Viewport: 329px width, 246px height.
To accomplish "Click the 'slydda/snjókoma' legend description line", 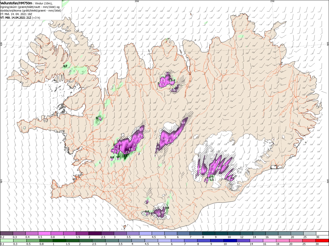I will (x=31, y=11).
